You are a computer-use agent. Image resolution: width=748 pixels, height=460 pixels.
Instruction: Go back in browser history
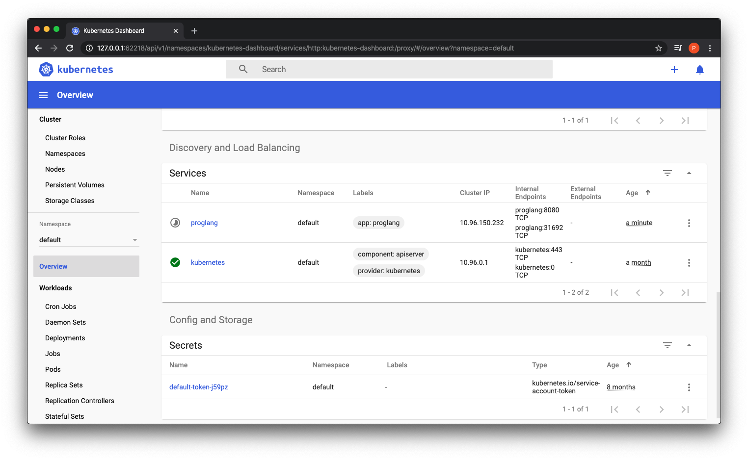point(38,48)
